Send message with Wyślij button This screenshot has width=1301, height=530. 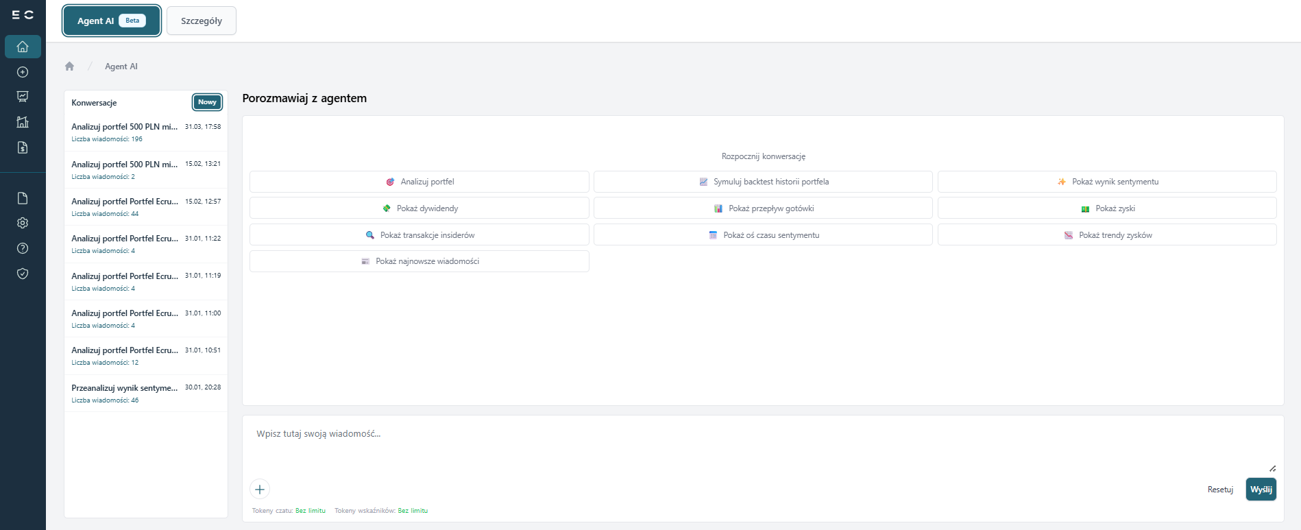[1261, 490]
